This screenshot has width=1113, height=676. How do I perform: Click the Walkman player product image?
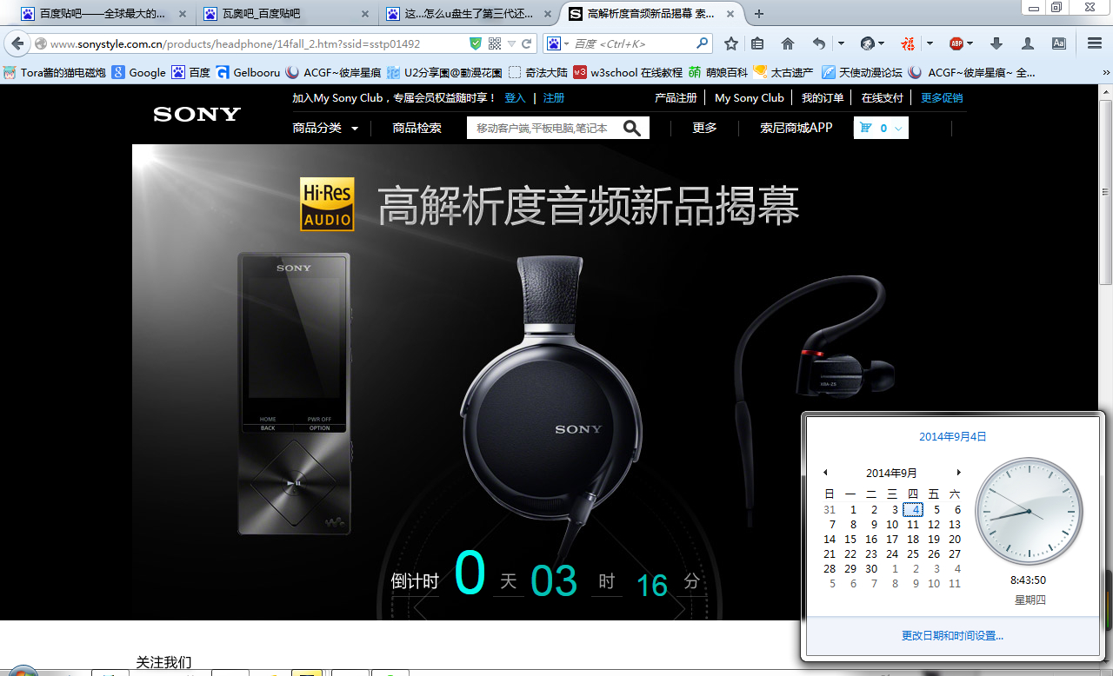click(x=294, y=393)
